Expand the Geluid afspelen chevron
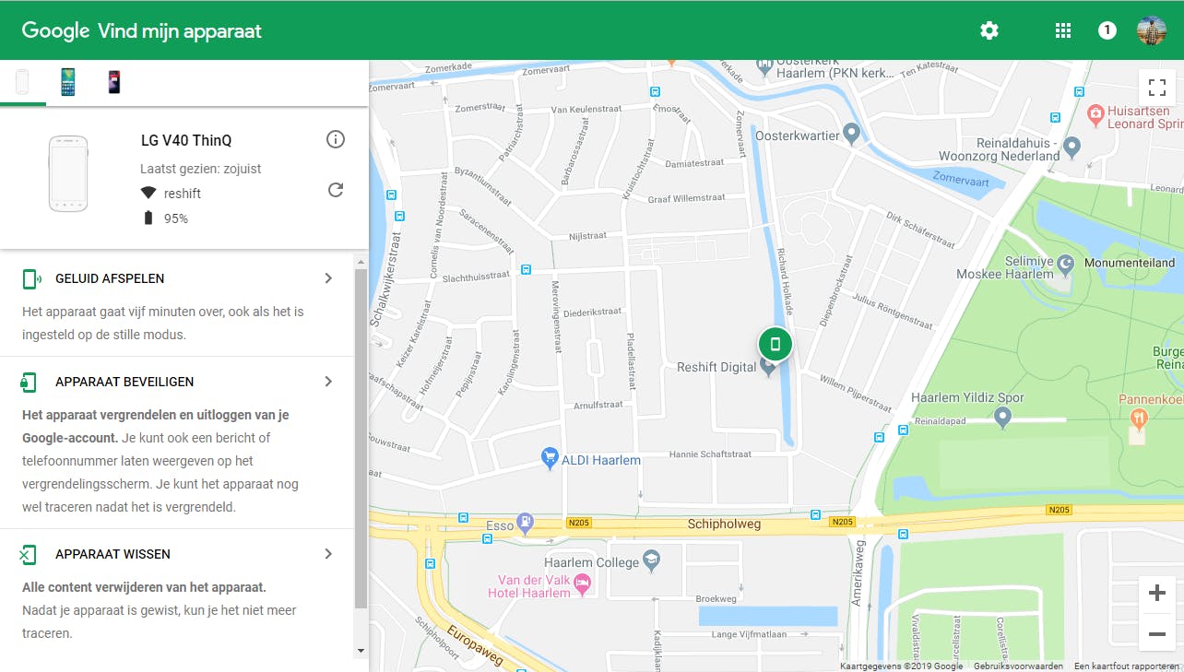The height and width of the screenshot is (672, 1184). 328,278
